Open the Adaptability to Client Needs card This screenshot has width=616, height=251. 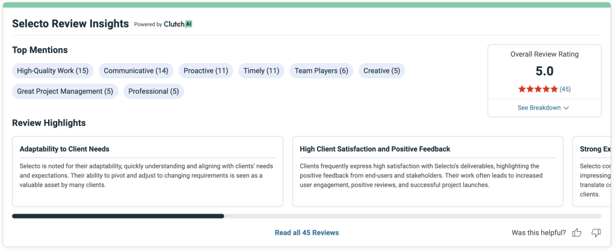[147, 171]
